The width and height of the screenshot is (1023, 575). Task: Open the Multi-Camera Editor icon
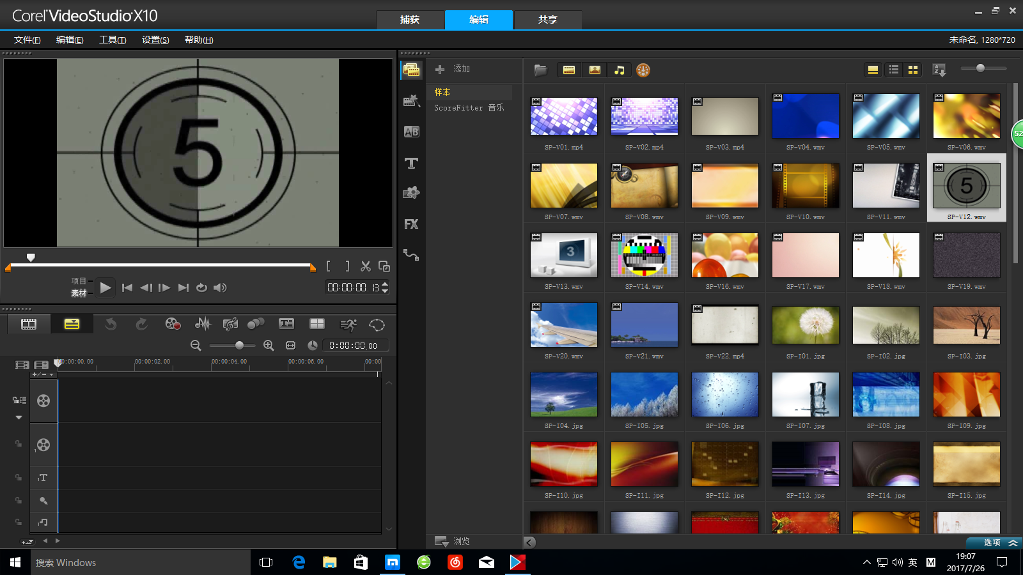coord(317,325)
